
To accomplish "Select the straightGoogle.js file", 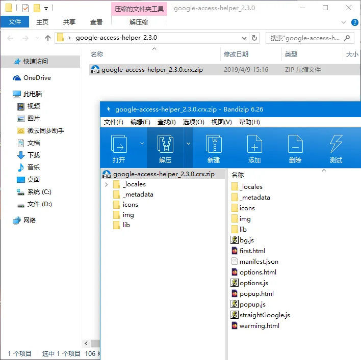I will point(261,315).
